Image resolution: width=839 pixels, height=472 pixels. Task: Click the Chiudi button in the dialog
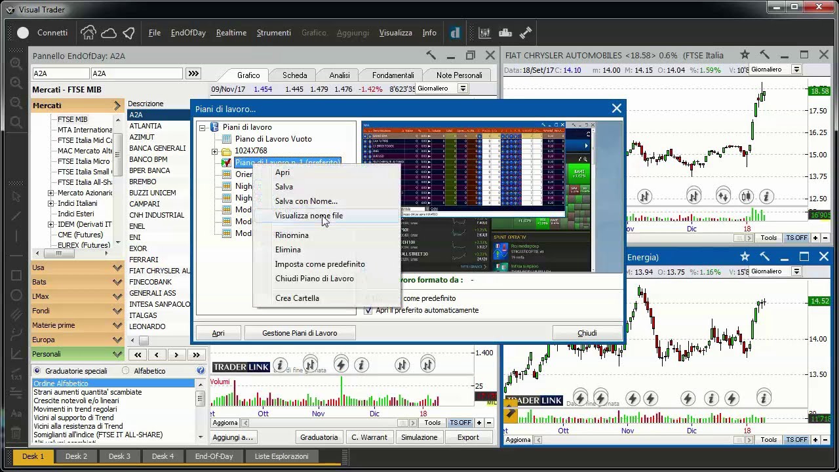pos(587,333)
